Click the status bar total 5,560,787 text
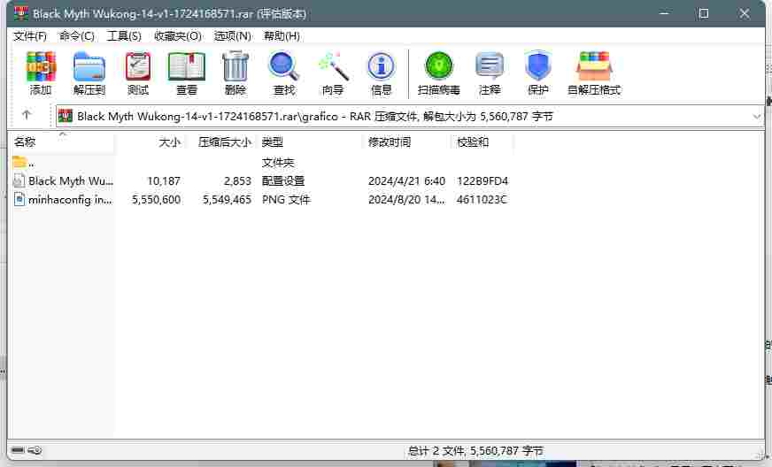The image size is (772, 467). 475,451
